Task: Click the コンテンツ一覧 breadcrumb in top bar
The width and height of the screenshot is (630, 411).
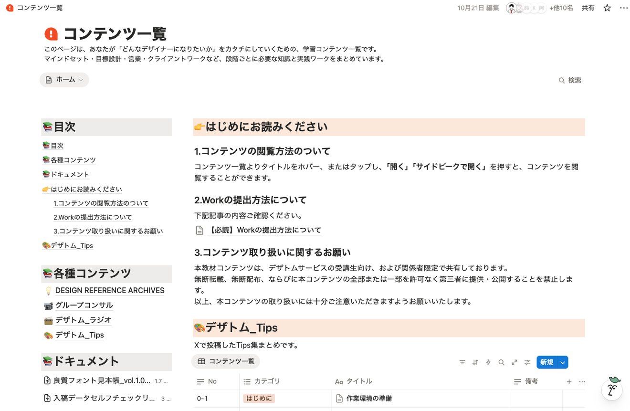Action: tap(40, 8)
